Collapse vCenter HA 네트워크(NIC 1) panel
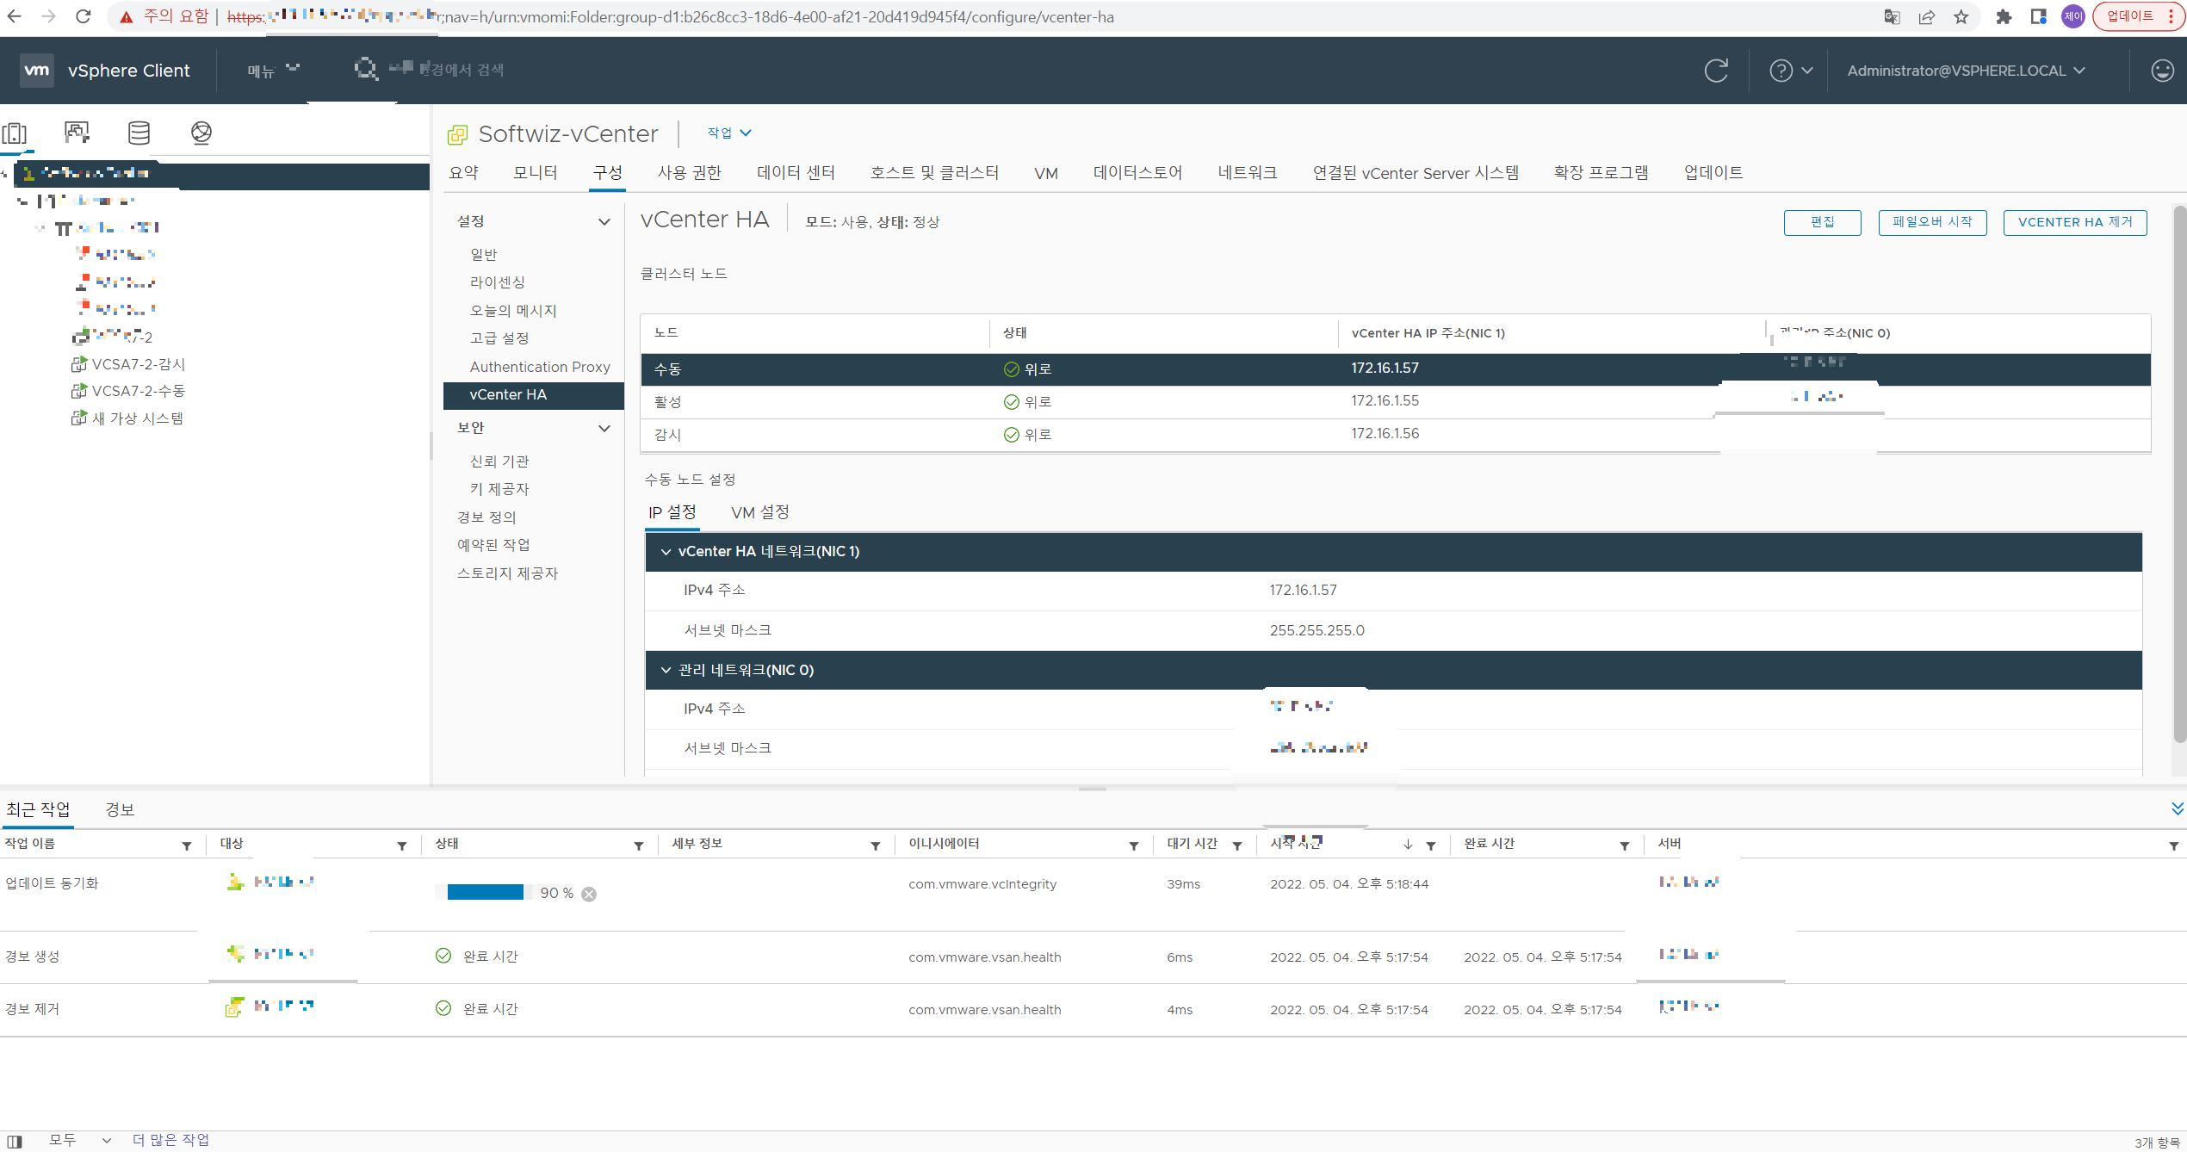This screenshot has width=2187, height=1152. (x=666, y=552)
